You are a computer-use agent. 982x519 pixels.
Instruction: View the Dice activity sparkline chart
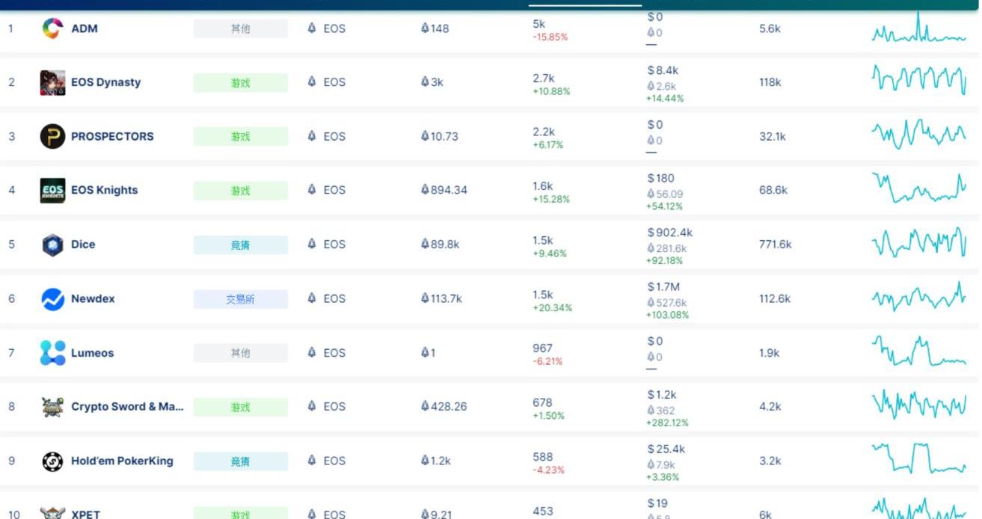(x=918, y=243)
